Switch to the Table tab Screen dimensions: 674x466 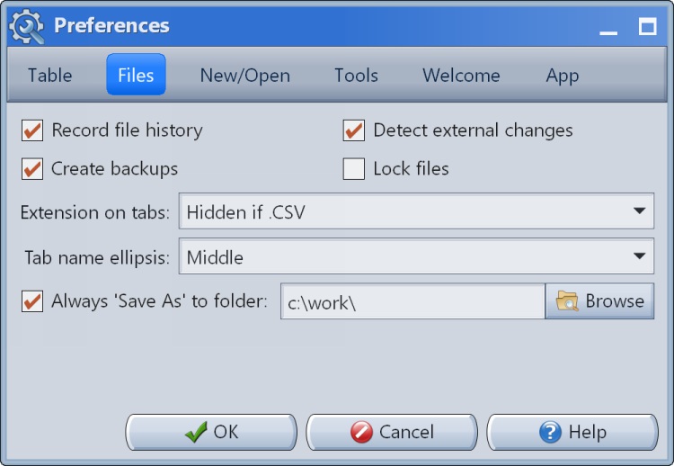[49, 75]
